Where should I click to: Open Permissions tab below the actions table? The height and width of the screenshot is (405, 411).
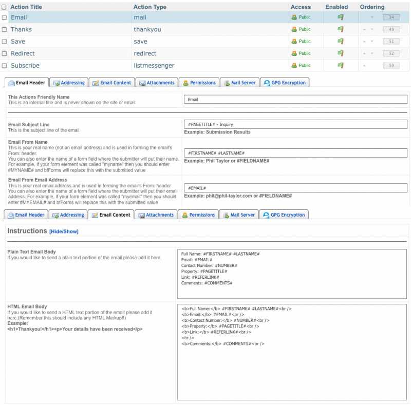[199, 83]
